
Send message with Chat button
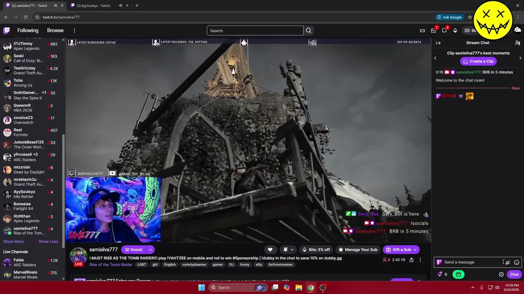[x=514, y=274]
